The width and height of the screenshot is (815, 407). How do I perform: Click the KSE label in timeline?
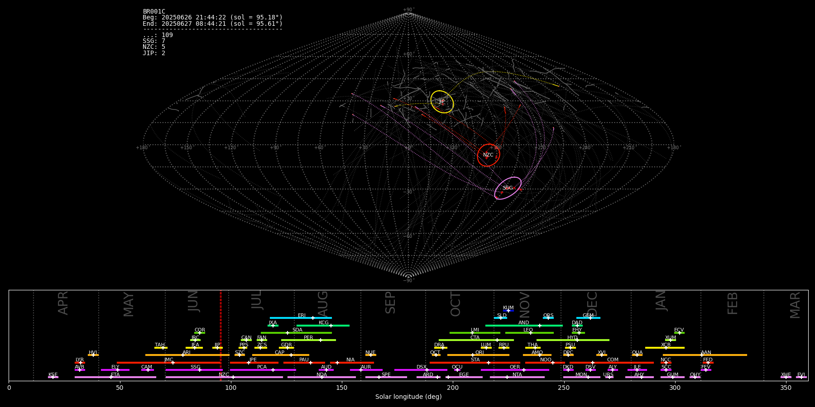point(53,375)
